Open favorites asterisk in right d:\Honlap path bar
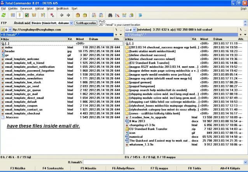The width and height of the screenshot is (248, 172). pos(241,35)
